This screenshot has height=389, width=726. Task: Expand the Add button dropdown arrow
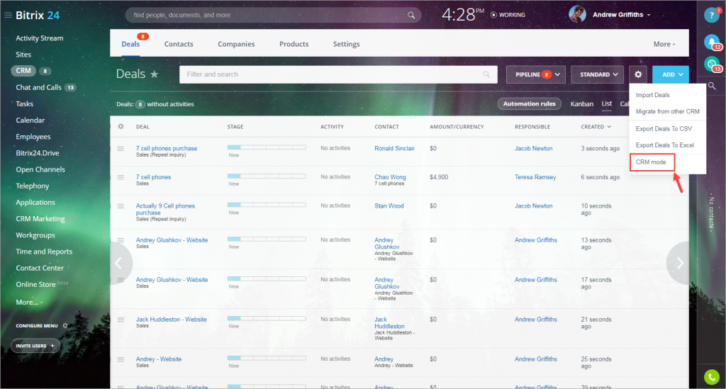pos(681,74)
